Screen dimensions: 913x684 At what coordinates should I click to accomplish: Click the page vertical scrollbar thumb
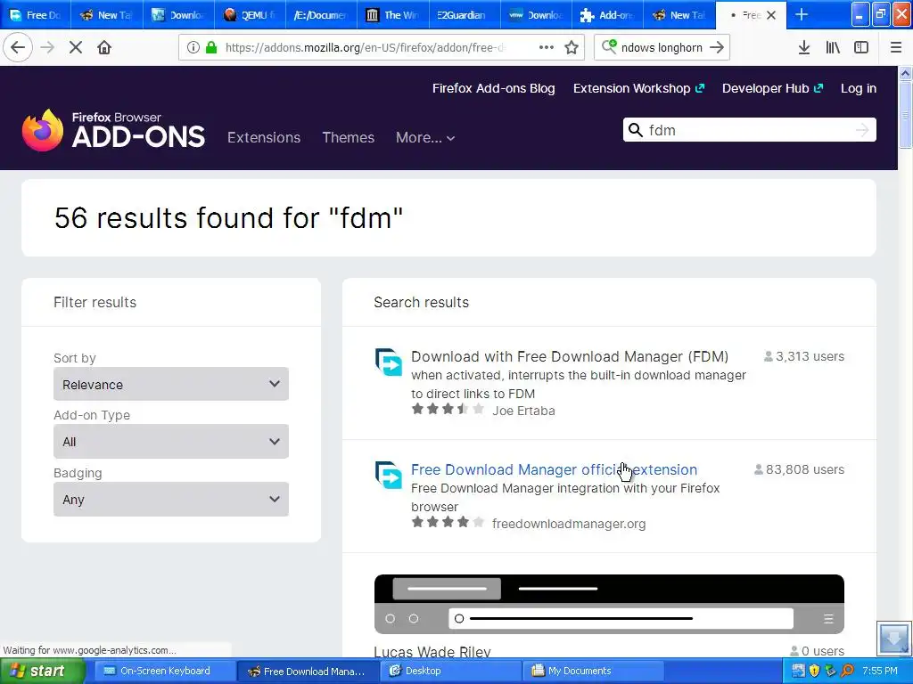(905, 115)
